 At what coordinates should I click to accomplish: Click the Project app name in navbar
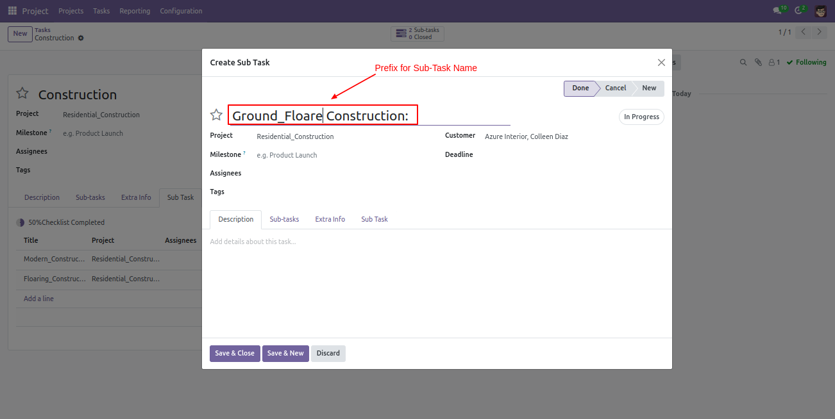[35, 11]
